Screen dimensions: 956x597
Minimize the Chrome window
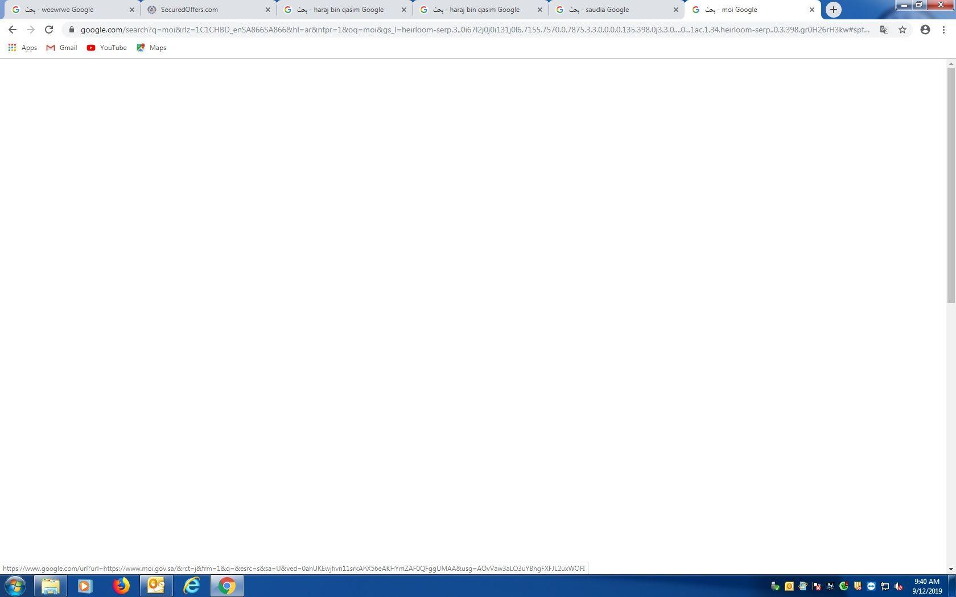904,5
